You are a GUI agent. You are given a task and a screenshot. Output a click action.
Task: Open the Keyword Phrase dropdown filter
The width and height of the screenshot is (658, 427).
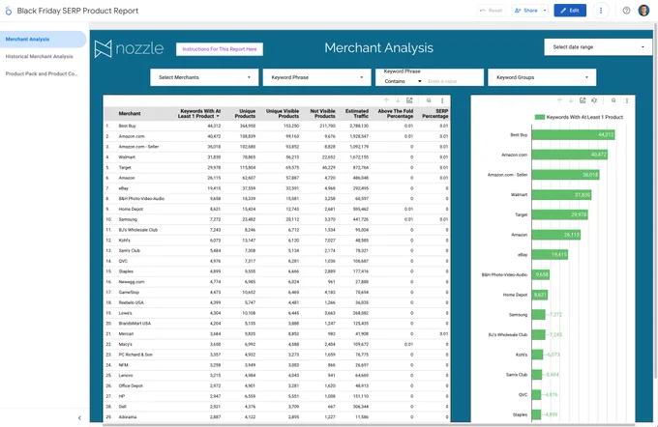point(316,77)
